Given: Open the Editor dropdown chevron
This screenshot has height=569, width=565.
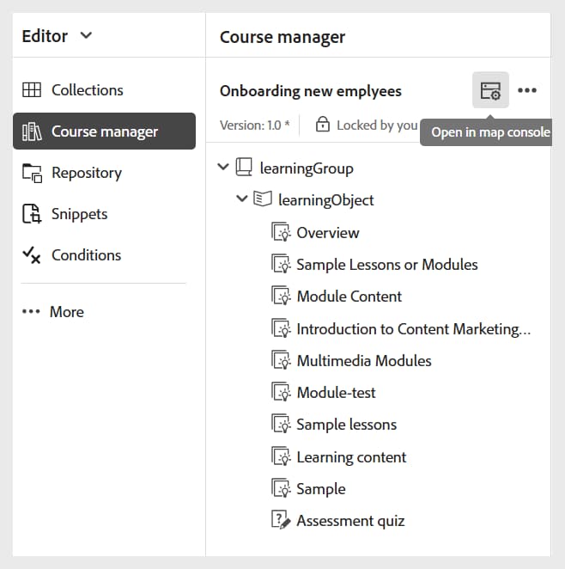Looking at the screenshot, I should click(86, 36).
